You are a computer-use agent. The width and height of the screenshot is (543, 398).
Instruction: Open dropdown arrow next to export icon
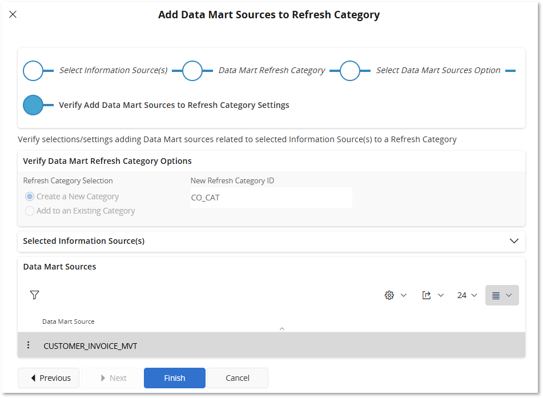tap(440, 295)
